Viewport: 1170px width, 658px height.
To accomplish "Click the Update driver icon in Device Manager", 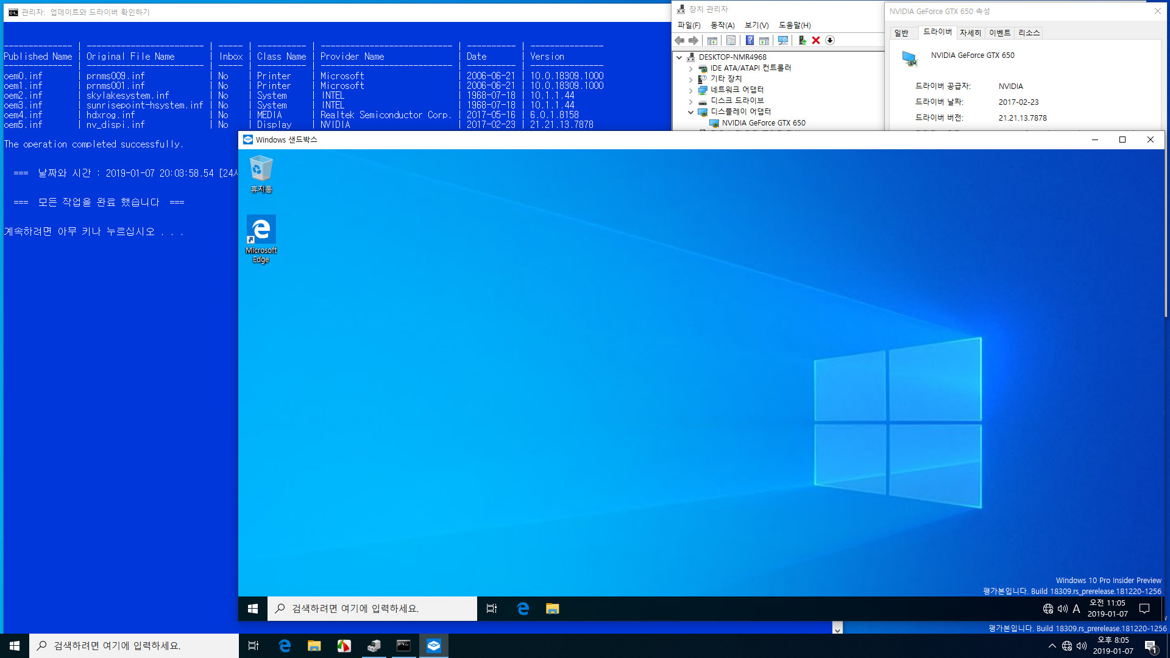I will tap(802, 40).
